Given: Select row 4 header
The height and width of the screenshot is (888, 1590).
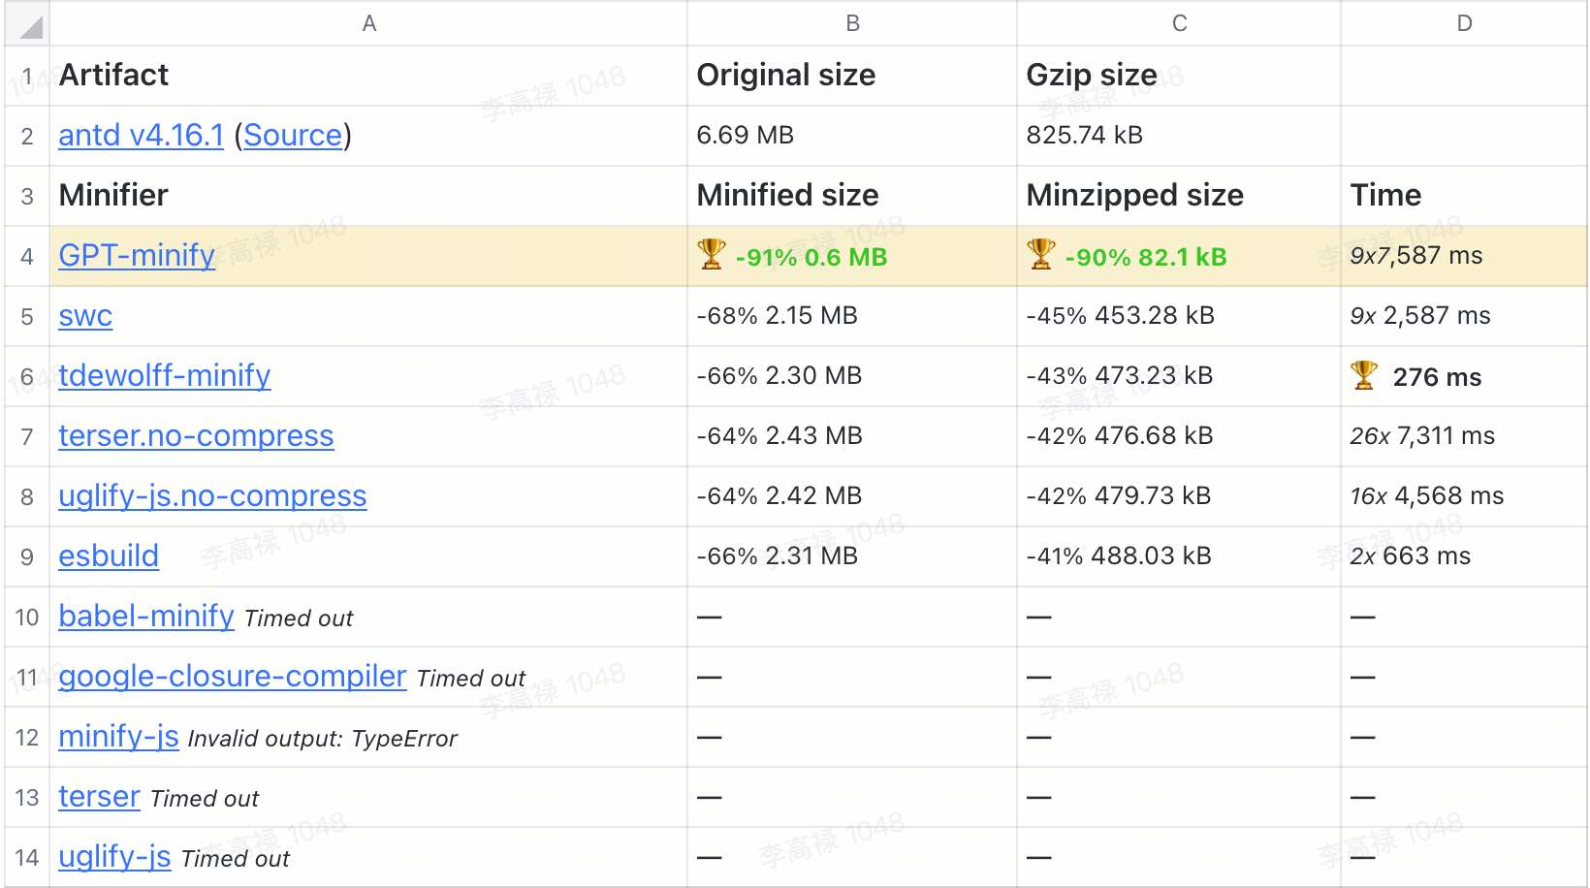Looking at the screenshot, I should 27,257.
